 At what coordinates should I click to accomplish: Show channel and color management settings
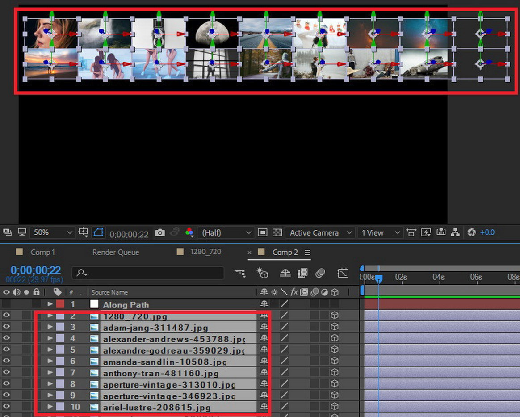190,232
